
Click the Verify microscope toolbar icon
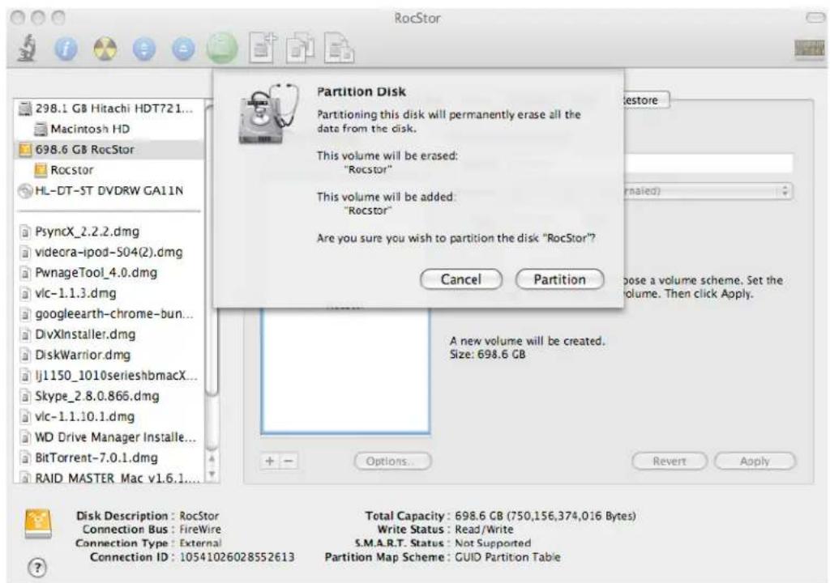click(27, 48)
